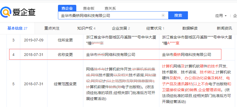
Task: Open the 重点关注 section tab
Action: click(x=52, y=28)
